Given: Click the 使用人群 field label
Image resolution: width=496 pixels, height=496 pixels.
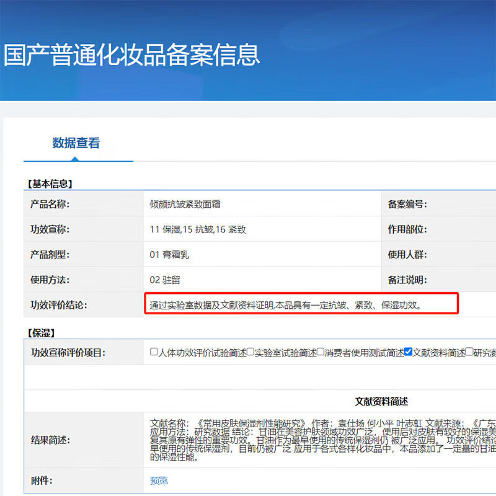Looking at the screenshot, I should click(x=407, y=254).
